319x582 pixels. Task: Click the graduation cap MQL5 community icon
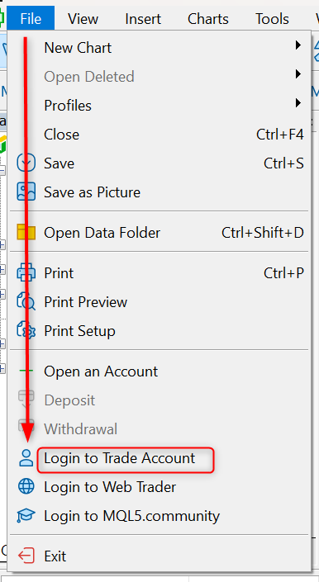[x=26, y=516]
